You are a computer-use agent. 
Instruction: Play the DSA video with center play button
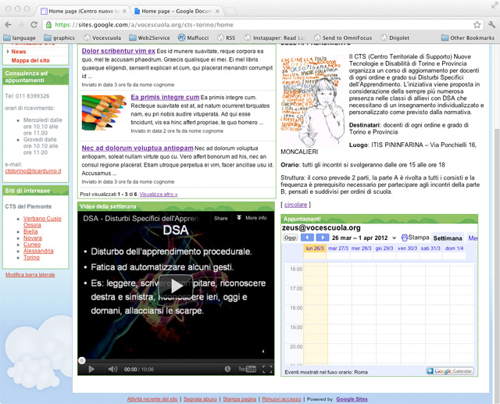177,286
